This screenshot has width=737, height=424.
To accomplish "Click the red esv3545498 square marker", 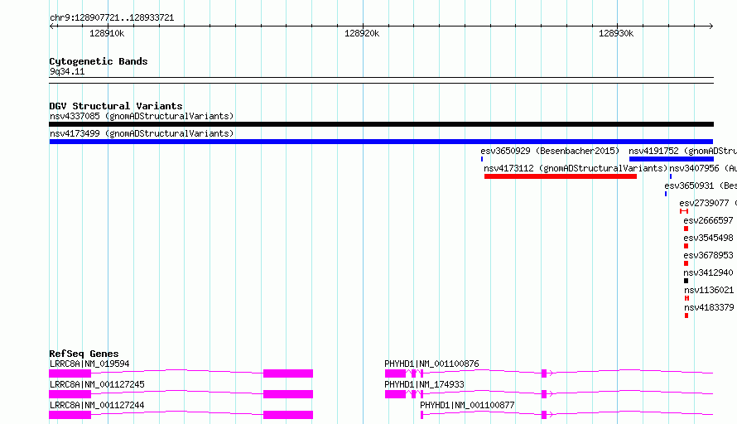I will pyautogui.click(x=686, y=246).
